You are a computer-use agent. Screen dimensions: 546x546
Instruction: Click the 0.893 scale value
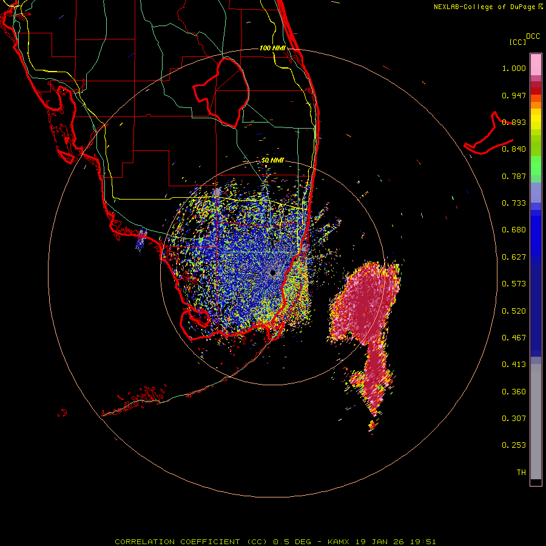514,122
